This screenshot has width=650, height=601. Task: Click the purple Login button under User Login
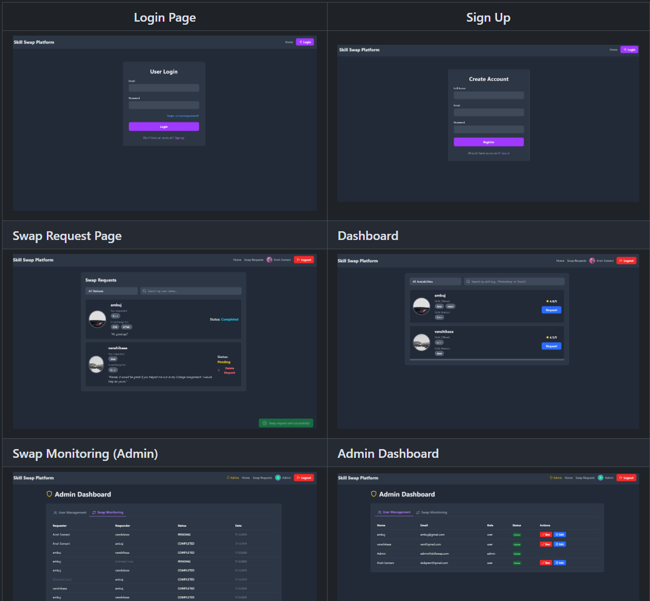164,127
